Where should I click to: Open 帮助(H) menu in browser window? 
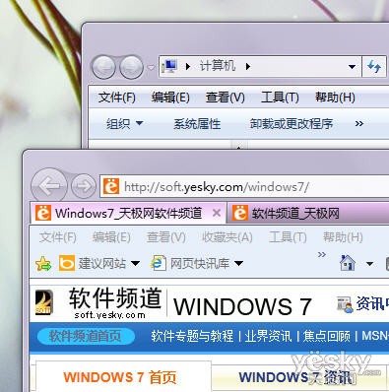[x=343, y=237]
